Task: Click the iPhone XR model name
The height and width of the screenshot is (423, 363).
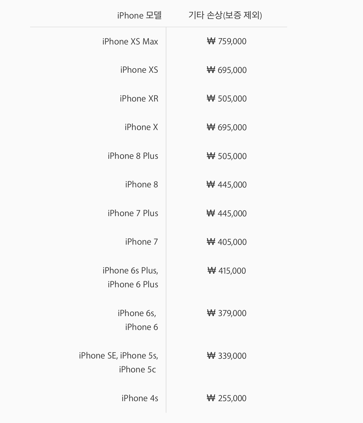Action: pyautogui.click(x=139, y=99)
